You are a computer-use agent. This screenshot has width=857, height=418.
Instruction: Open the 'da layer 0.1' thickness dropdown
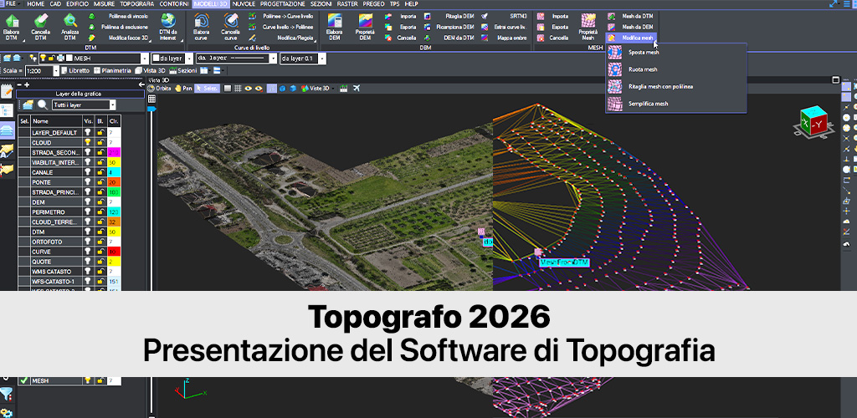(x=322, y=59)
